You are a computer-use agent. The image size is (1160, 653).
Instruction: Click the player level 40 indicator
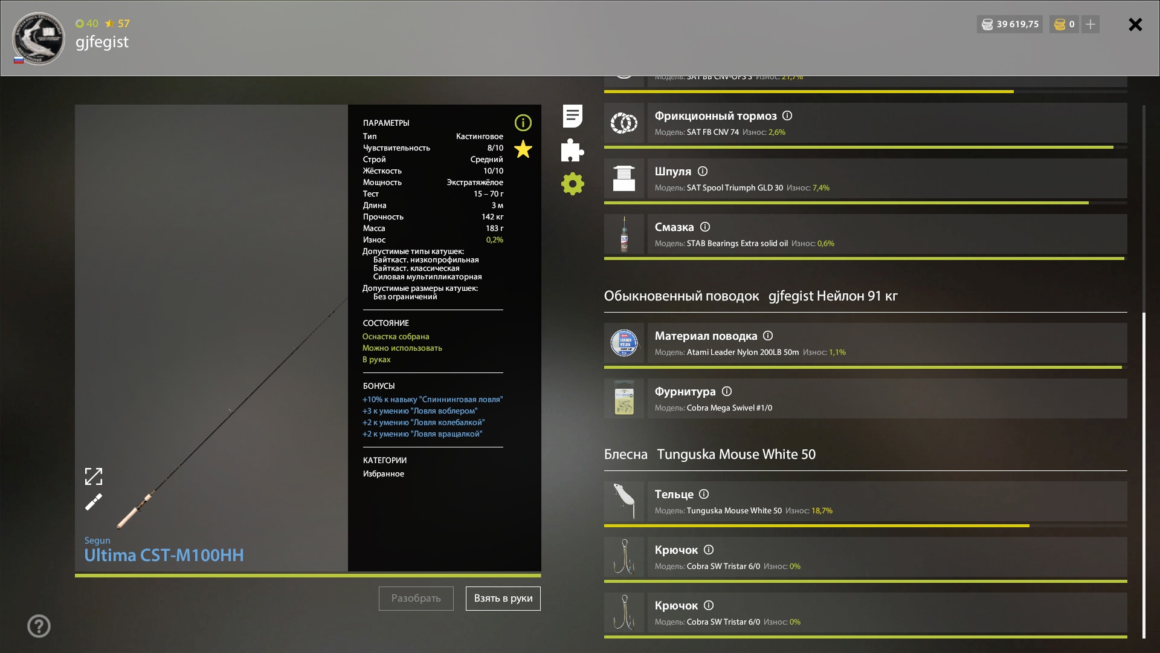point(87,24)
